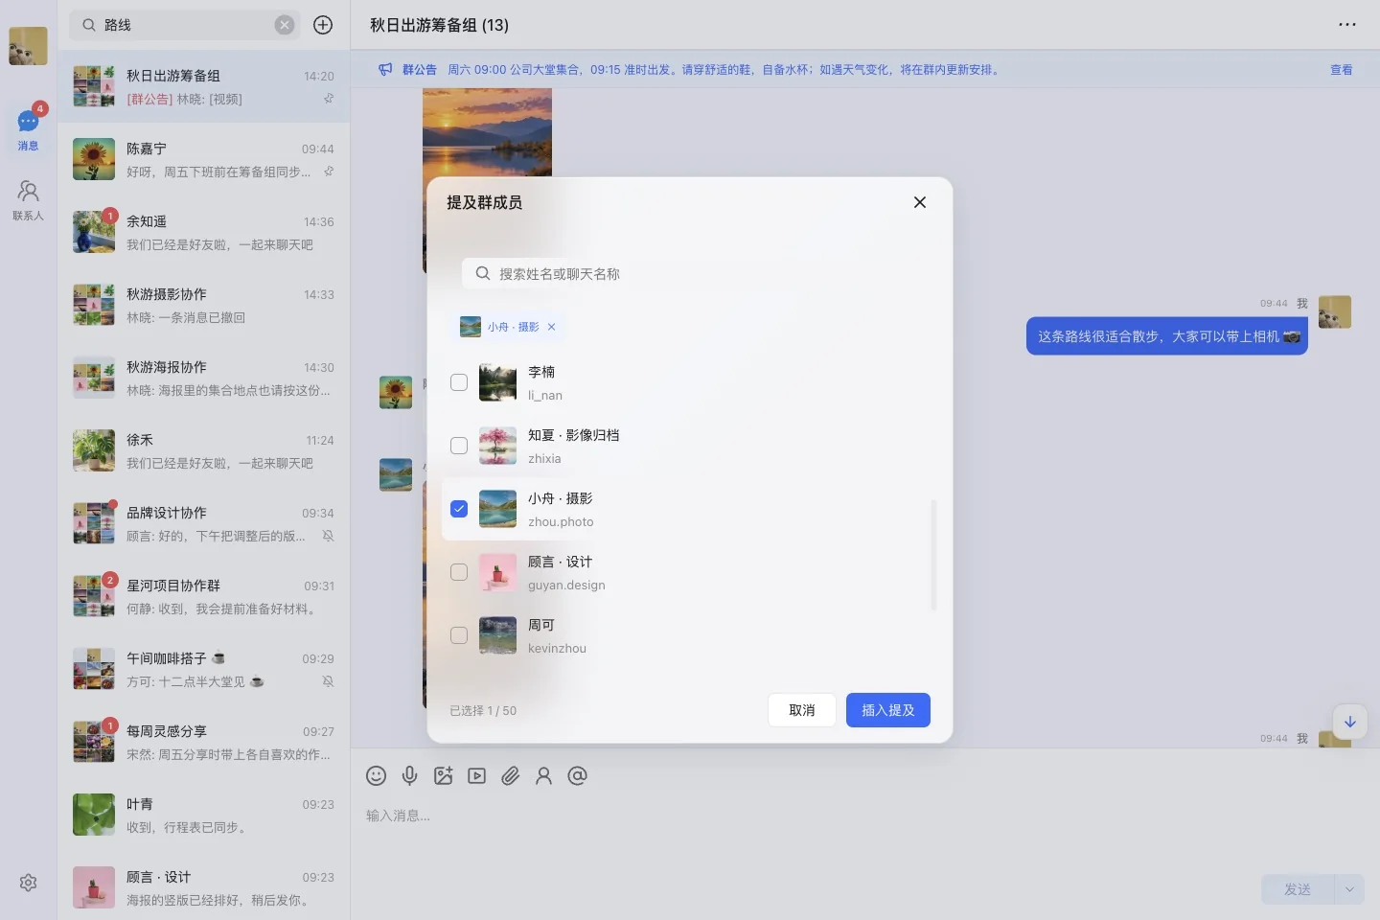Open settings gear in left sidebar
The height and width of the screenshot is (920, 1380).
28,883
